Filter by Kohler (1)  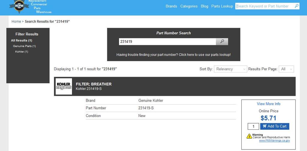point(22,52)
